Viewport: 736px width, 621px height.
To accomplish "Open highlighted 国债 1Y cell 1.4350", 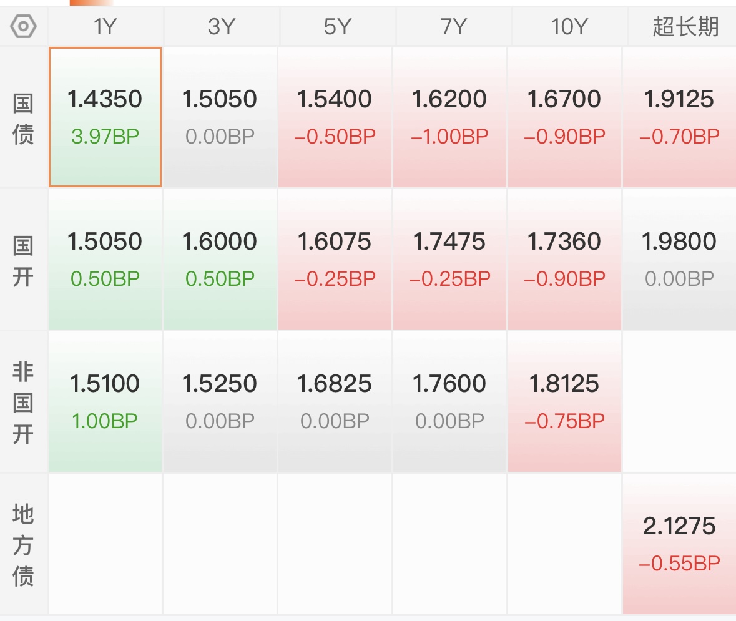I will 105,117.
